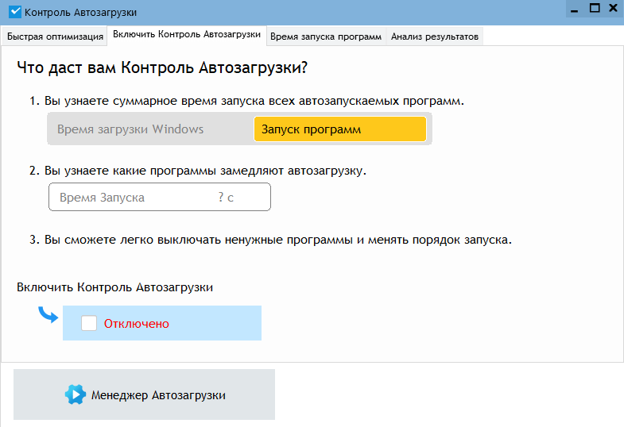Click the blue curved arrow icon
This screenshot has width=624, height=427.
(x=48, y=315)
